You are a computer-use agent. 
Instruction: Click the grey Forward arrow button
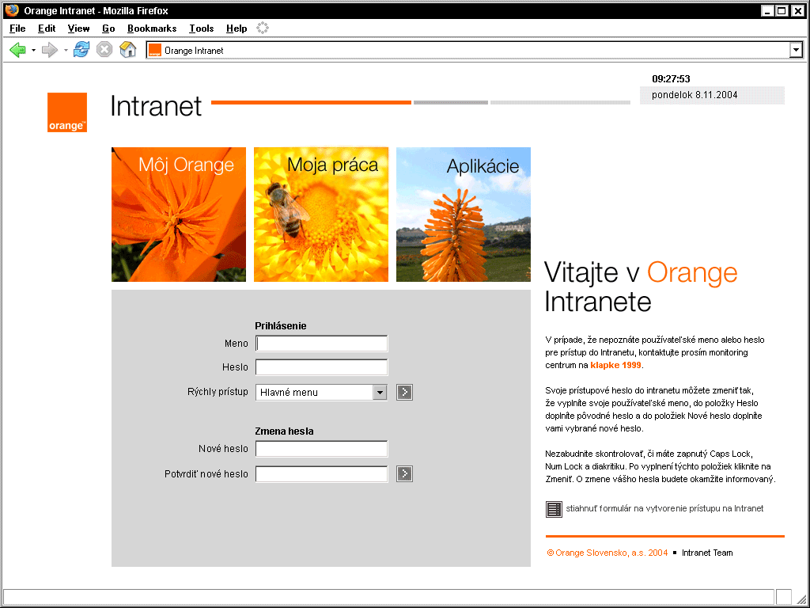pyautogui.click(x=50, y=50)
